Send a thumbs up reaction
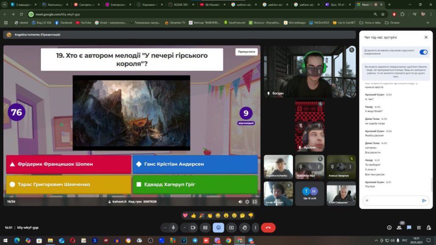 194,215
